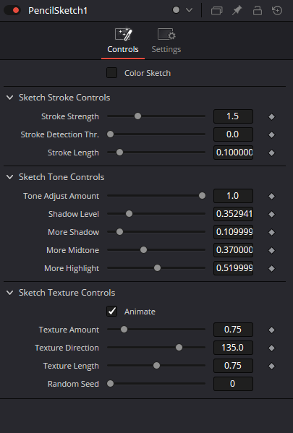Image resolution: width=293 pixels, height=433 pixels.
Task: Click the Stroke Length value field
Action: click(x=233, y=153)
